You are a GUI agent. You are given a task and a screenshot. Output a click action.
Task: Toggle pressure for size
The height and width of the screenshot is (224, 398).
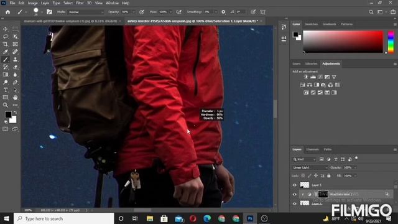click(x=253, y=12)
